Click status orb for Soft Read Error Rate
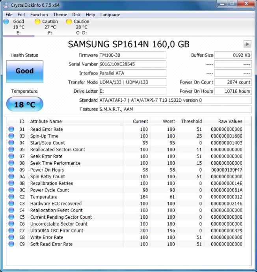 tap(11, 244)
